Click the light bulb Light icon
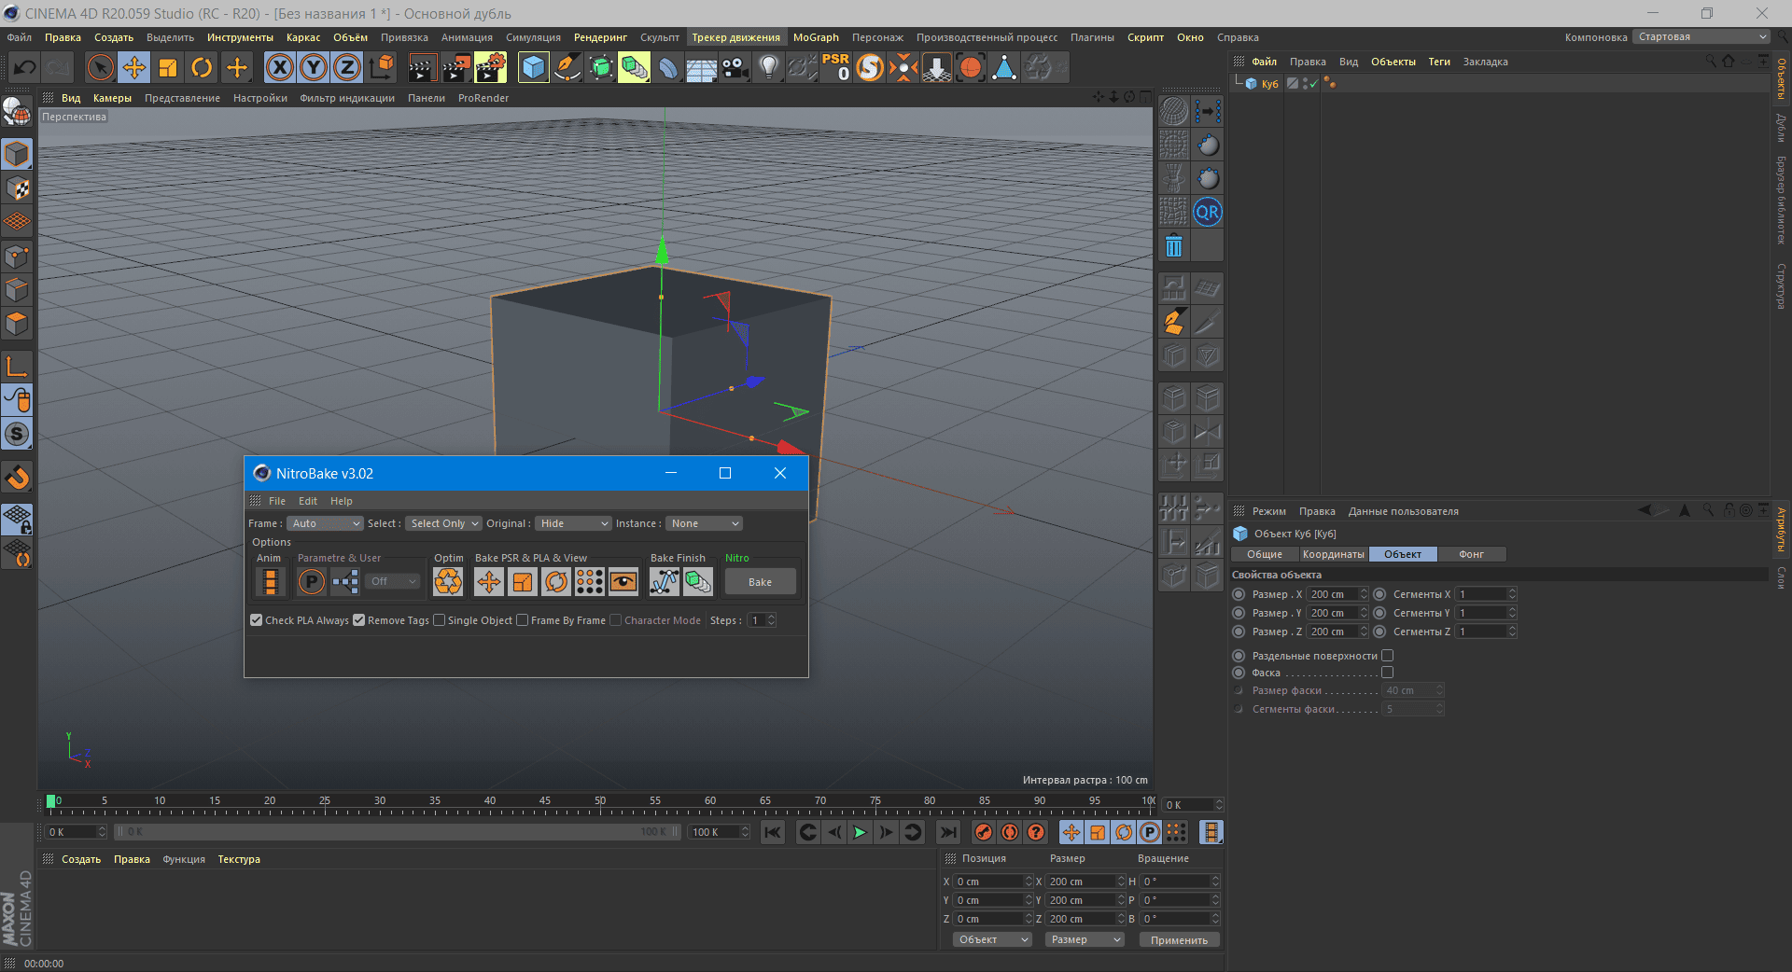Viewport: 1792px width, 972px height. (768, 67)
